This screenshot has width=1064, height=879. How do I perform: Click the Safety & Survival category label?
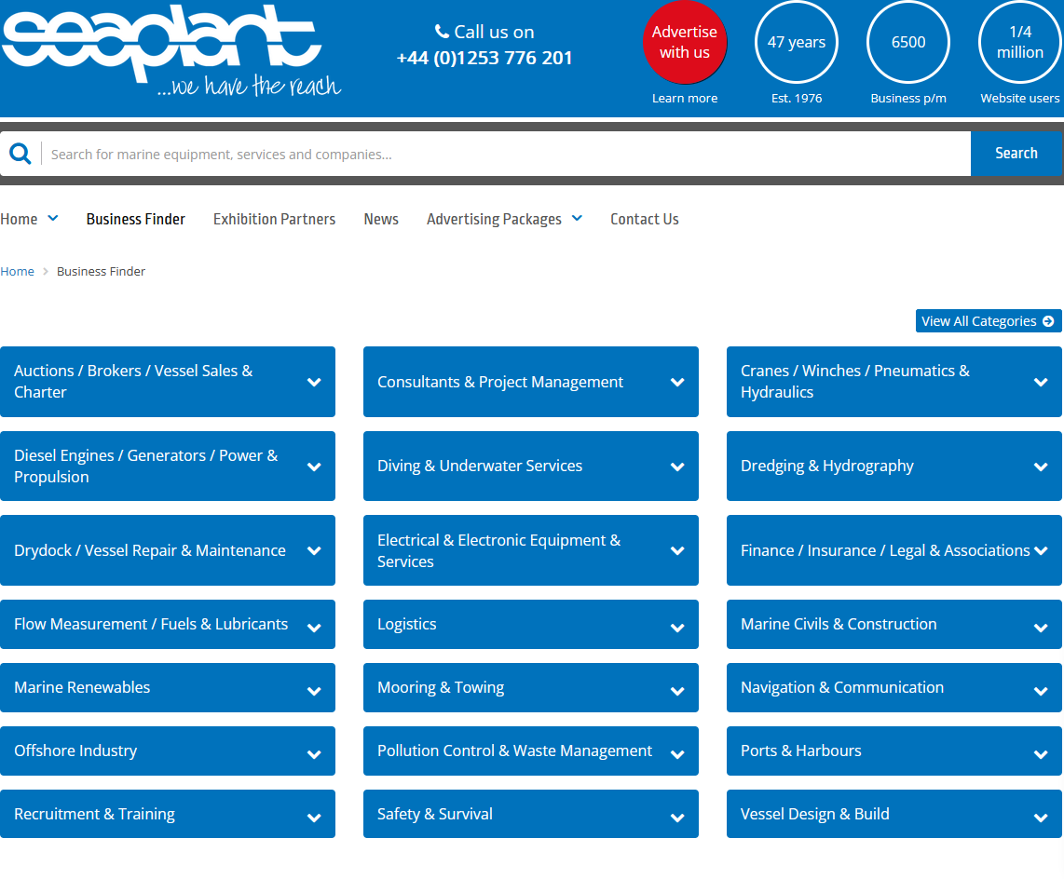[435, 814]
